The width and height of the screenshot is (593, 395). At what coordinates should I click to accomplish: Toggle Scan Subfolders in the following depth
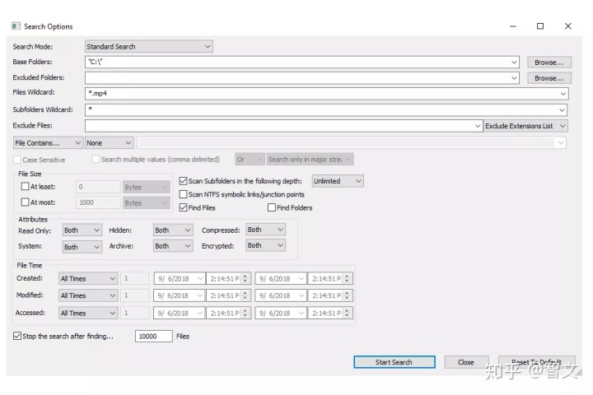coord(183,181)
